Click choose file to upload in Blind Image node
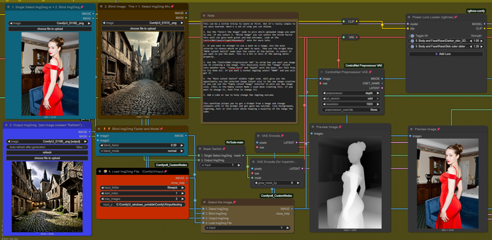The height and width of the screenshot is (240, 492). click(x=143, y=28)
